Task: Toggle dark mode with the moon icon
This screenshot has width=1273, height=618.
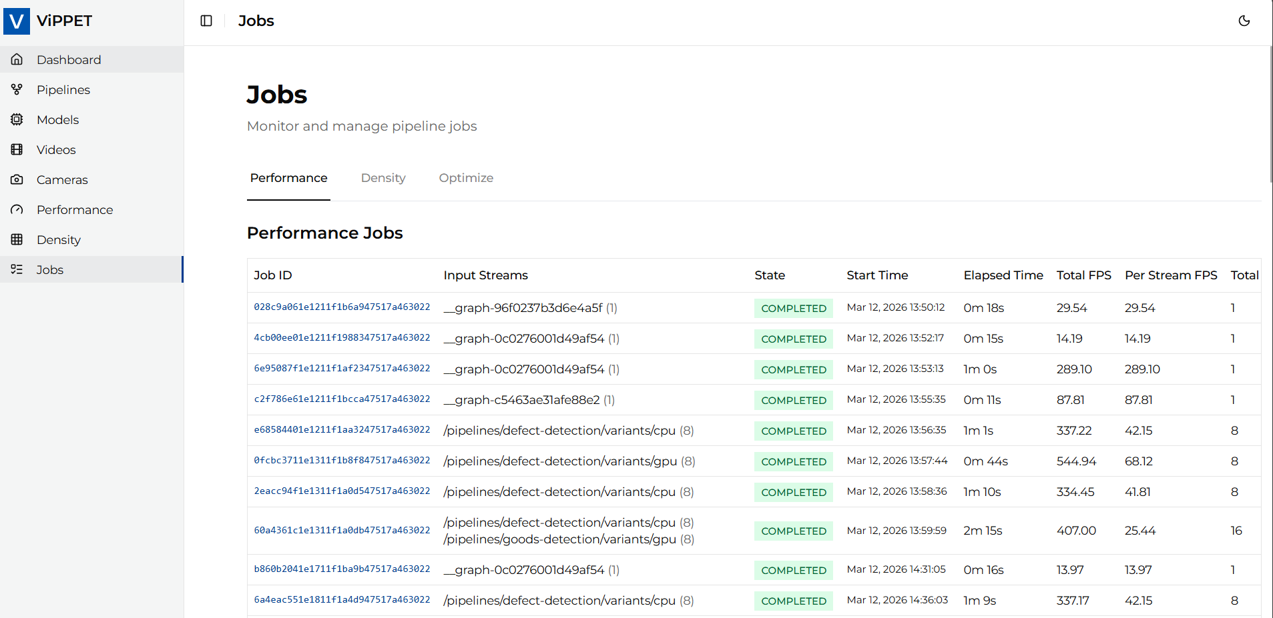Action: click(x=1244, y=21)
